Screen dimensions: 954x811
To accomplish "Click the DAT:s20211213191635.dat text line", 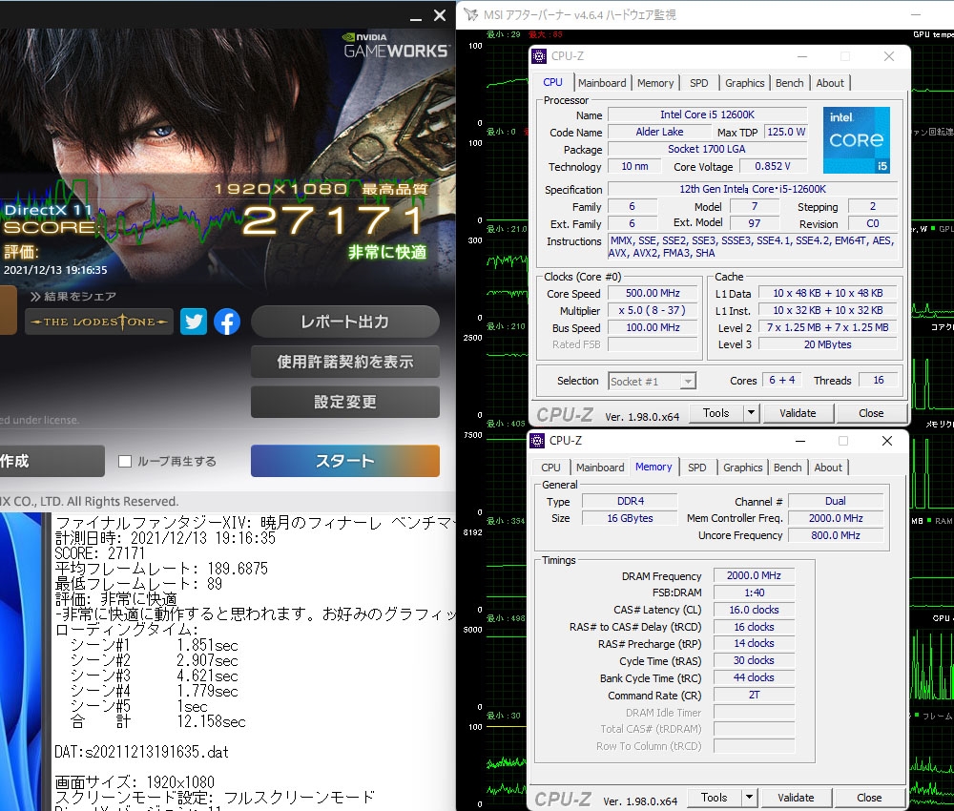I will pos(141,752).
